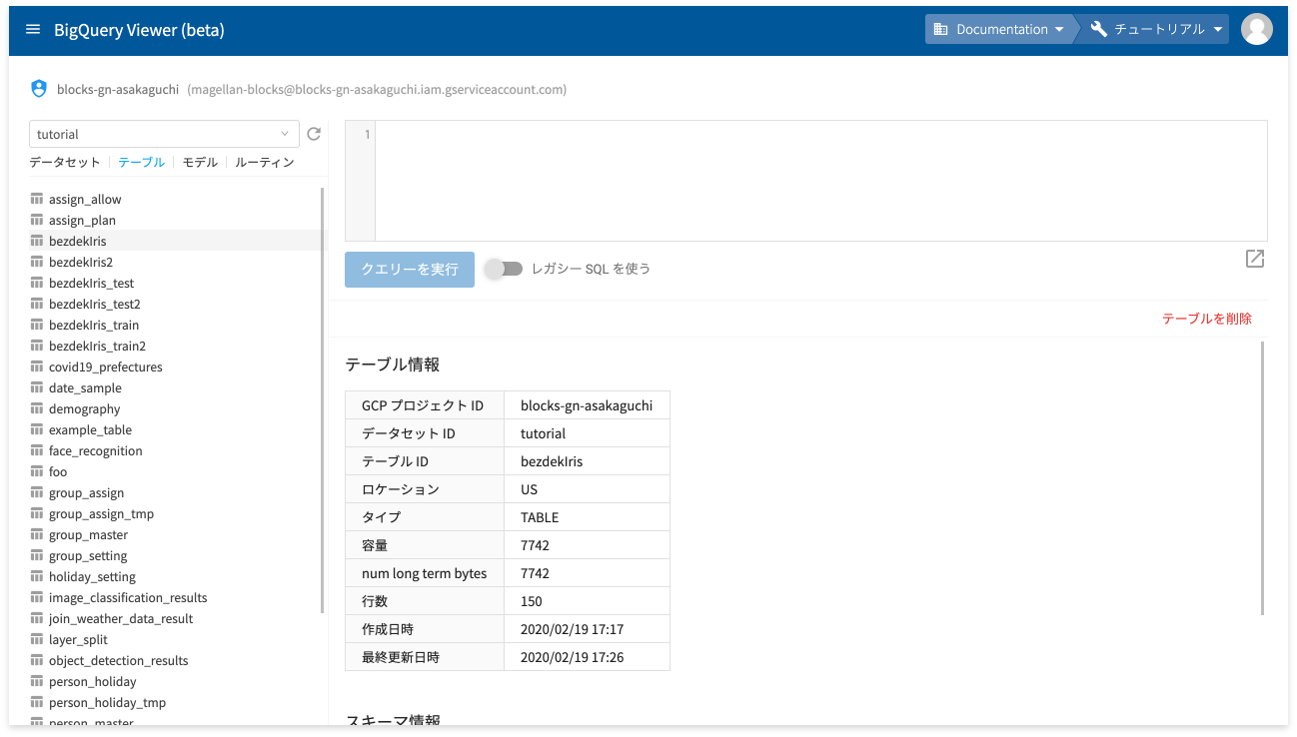The width and height of the screenshot is (1297, 737).
Task: Click the num long term bytes label
Action: point(425,573)
